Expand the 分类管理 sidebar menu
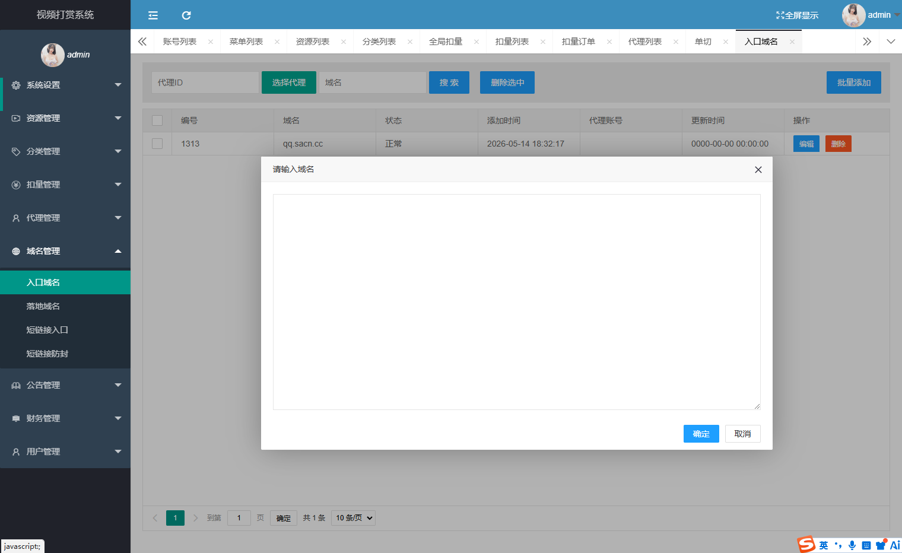 pyautogui.click(x=65, y=151)
